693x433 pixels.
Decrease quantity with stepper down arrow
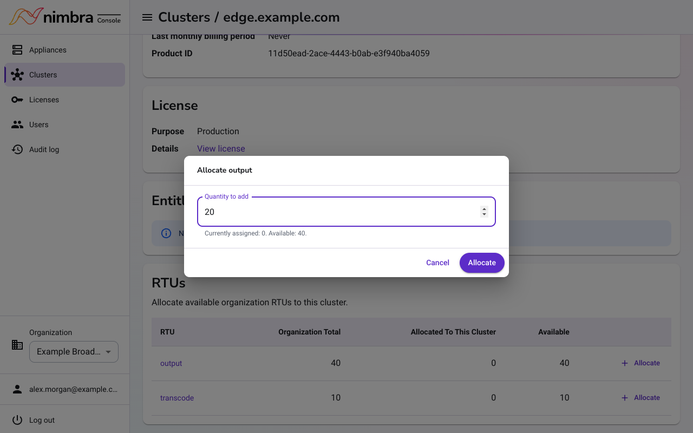(x=484, y=215)
